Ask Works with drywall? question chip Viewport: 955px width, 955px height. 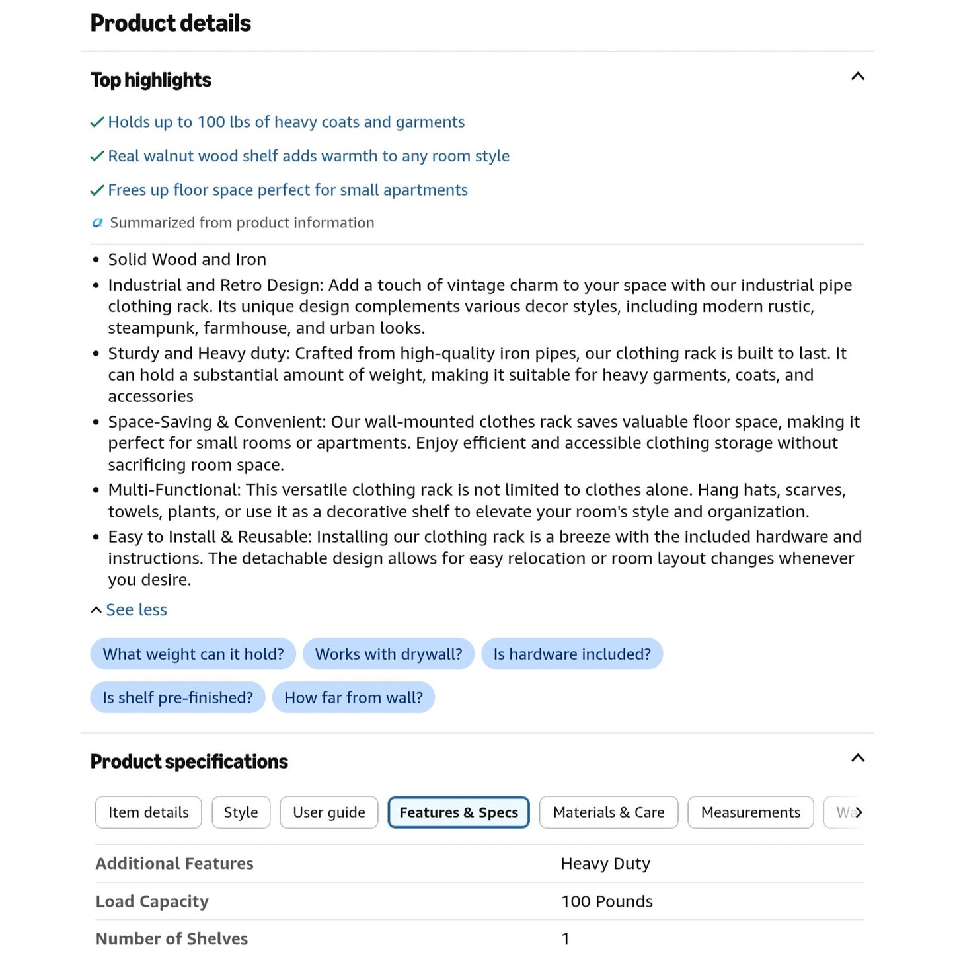[x=389, y=654]
